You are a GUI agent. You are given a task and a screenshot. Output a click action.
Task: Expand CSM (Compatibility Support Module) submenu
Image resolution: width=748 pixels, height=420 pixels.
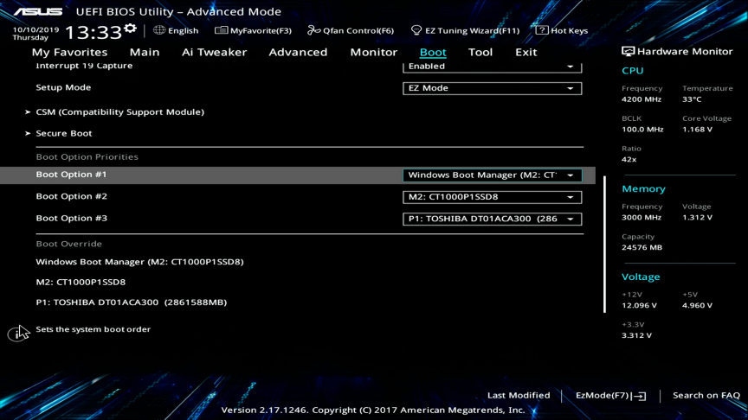pos(119,111)
